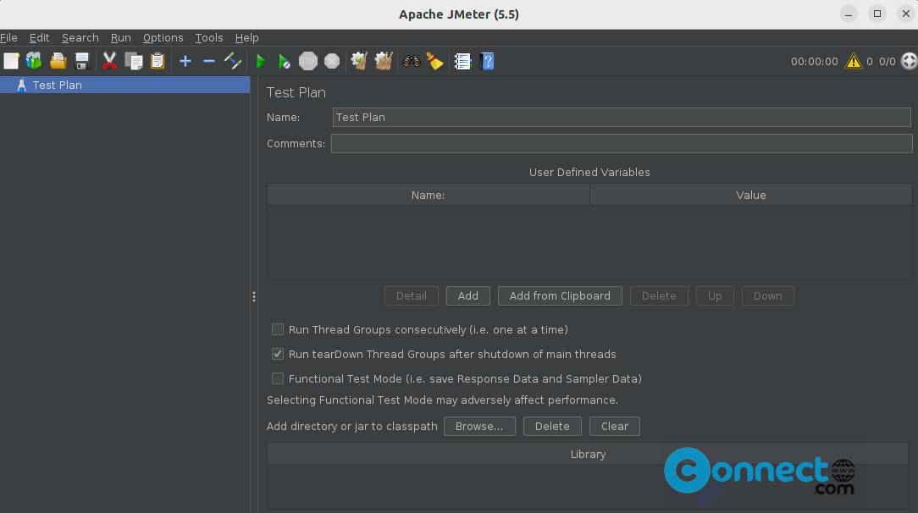
Task: Click the Shutdown test icon
Action: point(332,61)
